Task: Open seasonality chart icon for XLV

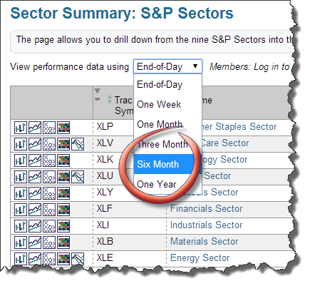Action: pos(78,144)
